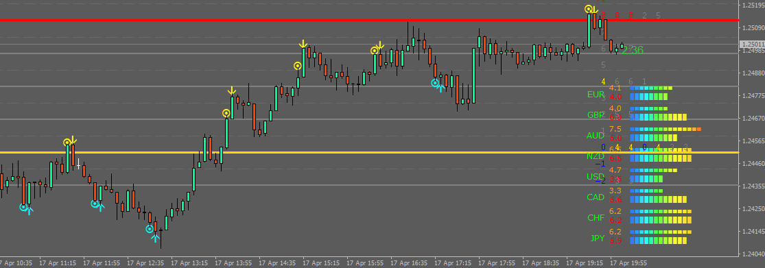Click the 1.24355 price axis label

pyautogui.click(x=753, y=186)
